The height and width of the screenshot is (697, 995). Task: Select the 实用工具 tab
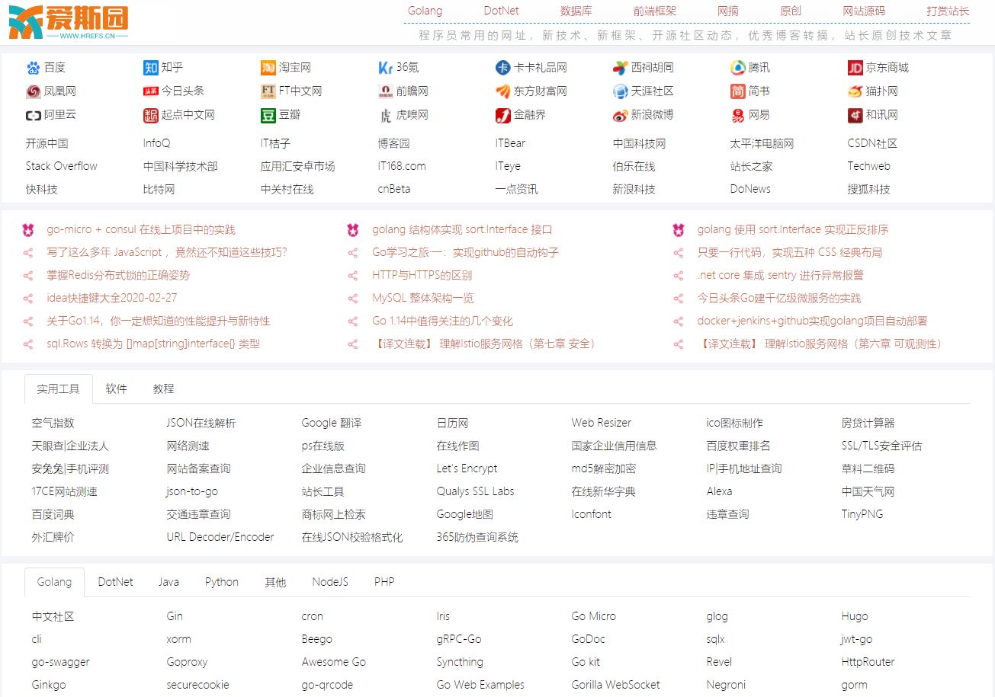(58, 388)
